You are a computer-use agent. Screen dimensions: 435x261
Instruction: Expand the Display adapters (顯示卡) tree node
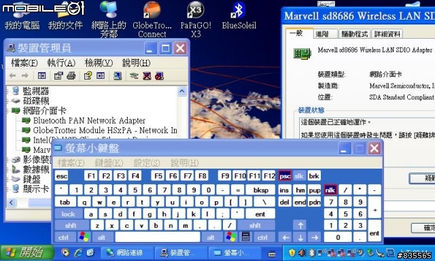(7, 189)
